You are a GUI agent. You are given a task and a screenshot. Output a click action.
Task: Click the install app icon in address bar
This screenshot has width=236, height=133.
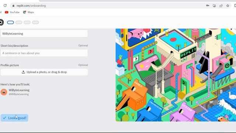click(x=214, y=6)
